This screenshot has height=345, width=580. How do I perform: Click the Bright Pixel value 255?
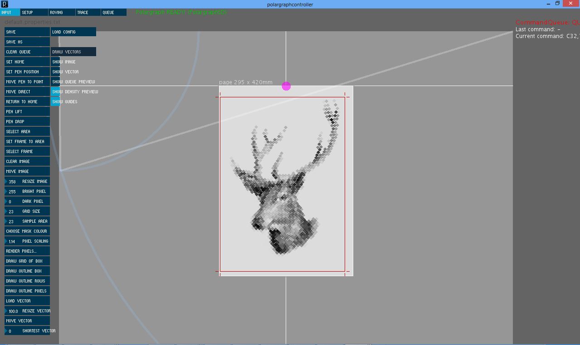[x=12, y=192]
